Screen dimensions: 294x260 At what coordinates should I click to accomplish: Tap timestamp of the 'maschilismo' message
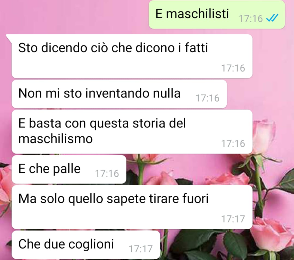(x=233, y=144)
